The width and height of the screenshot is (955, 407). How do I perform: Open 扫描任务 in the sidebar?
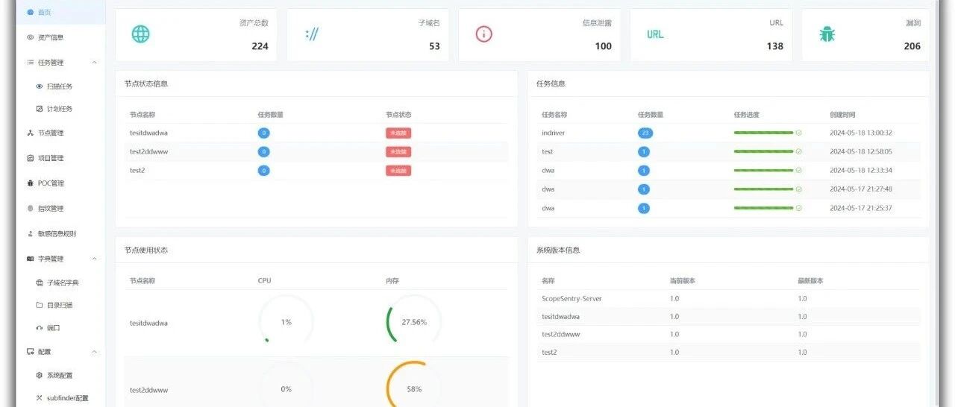pyautogui.click(x=59, y=86)
